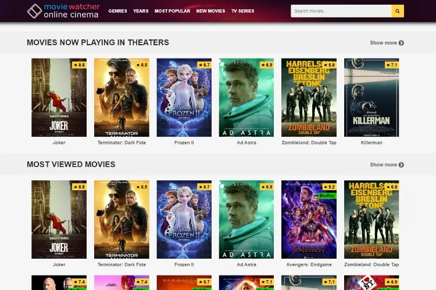Click Zombieland: Double Tap title in Most Viewed
The width and height of the screenshot is (436, 290).
tap(371, 264)
